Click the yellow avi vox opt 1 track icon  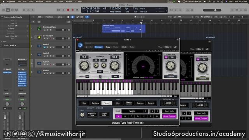tap(39, 37)
